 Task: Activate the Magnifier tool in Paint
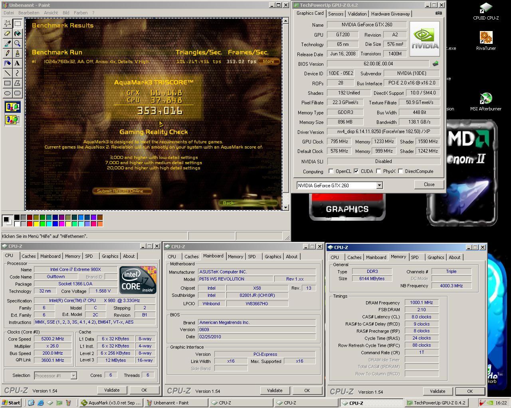click(18, 43)
